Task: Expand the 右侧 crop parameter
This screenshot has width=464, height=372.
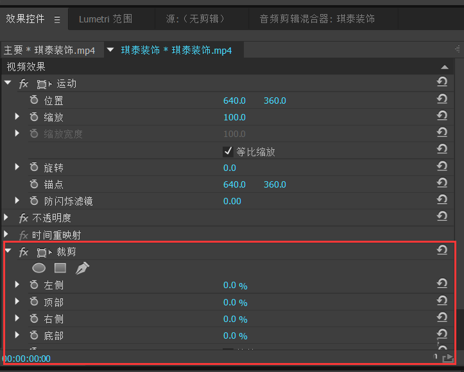Action: point(17,318)
